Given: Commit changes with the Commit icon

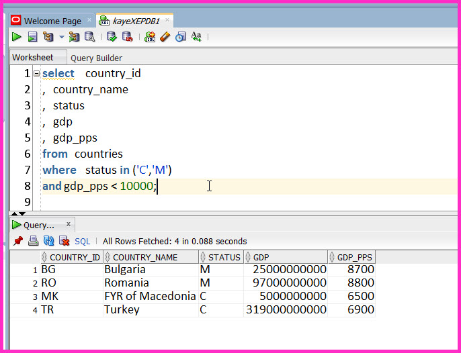Looking at the screenshot, I should pos(112,37).
